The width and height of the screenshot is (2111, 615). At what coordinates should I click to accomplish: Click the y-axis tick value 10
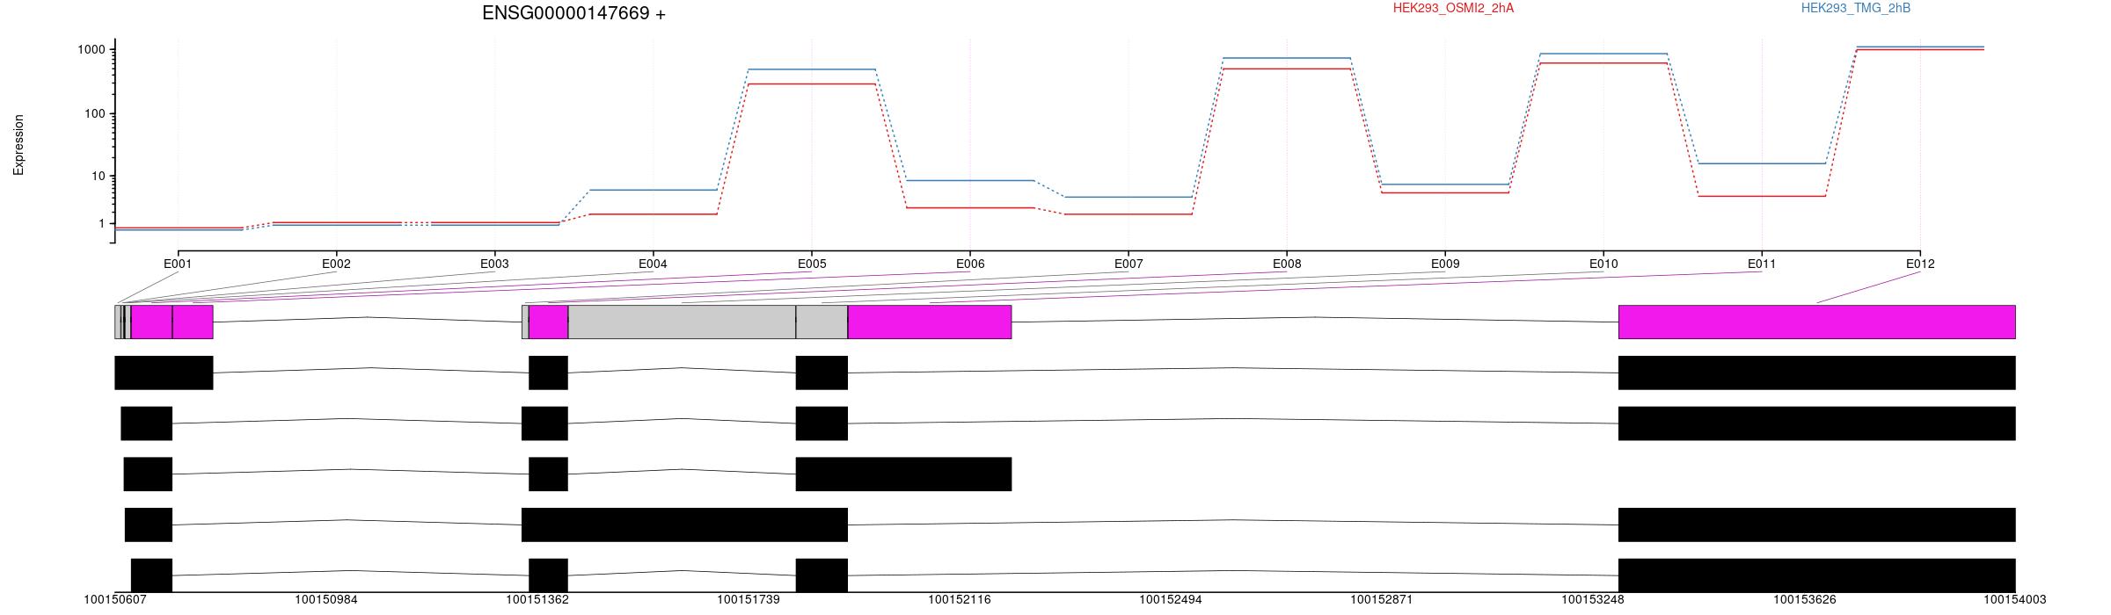point(99,177)
